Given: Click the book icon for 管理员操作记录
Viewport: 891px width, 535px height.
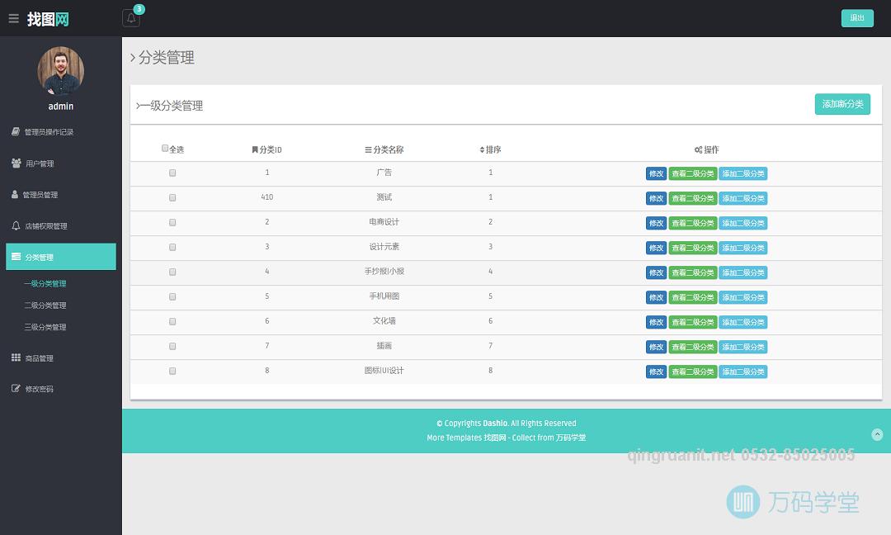Looking at the screenshot, I should coord(16,131).
